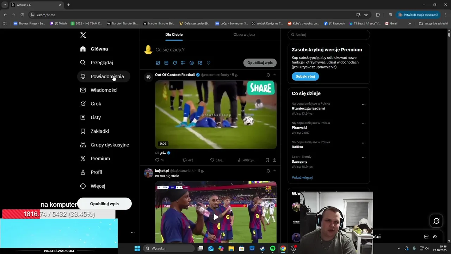The image size is (451, 254).
Task: Open floating Grok button
Action: coord(437,221)
